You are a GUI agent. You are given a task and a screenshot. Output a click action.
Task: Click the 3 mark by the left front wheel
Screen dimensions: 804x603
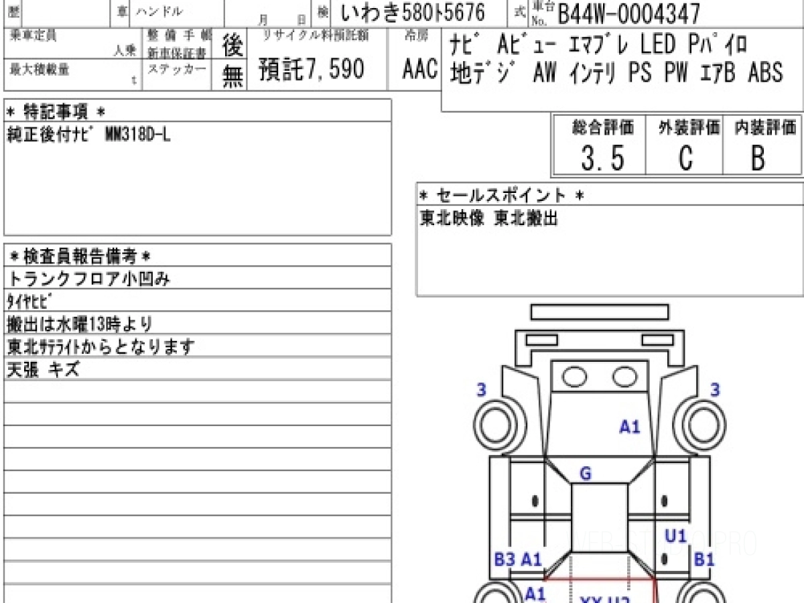click(482, 389)
